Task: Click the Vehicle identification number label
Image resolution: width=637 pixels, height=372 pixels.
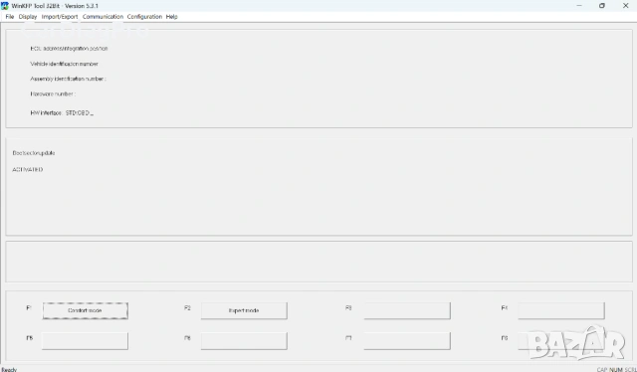Action: tap(64, 64)
